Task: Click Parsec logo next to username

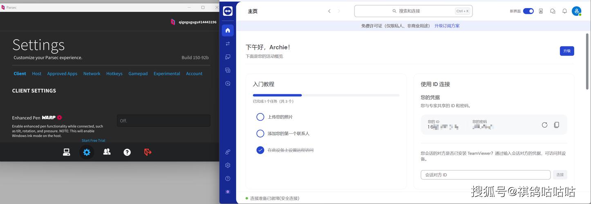Action: click(x=173, y=22)
